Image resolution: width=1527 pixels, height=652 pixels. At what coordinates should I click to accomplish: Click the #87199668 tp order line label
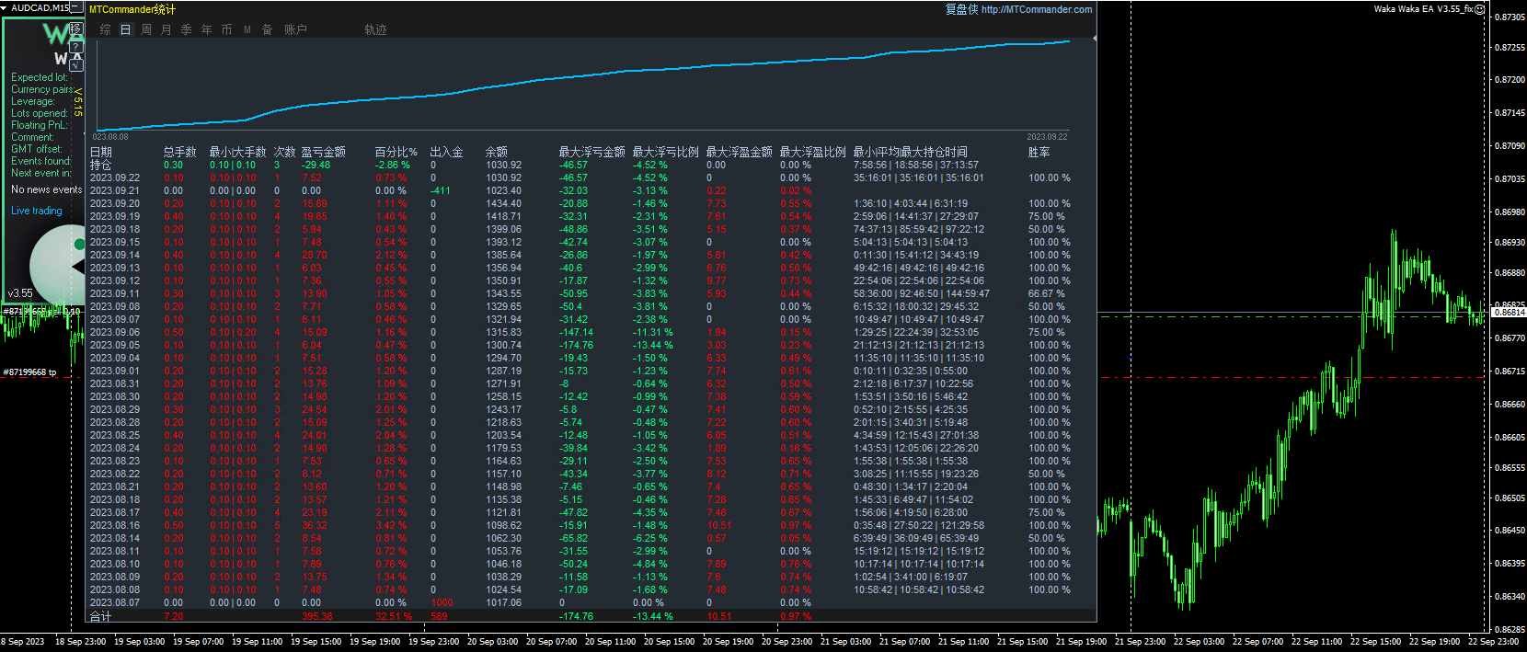[x=29, y=372]
